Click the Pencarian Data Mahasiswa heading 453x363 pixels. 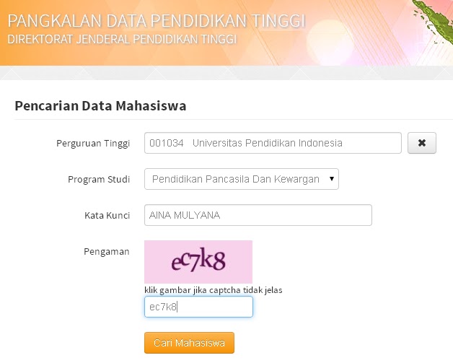click(100, 106)
